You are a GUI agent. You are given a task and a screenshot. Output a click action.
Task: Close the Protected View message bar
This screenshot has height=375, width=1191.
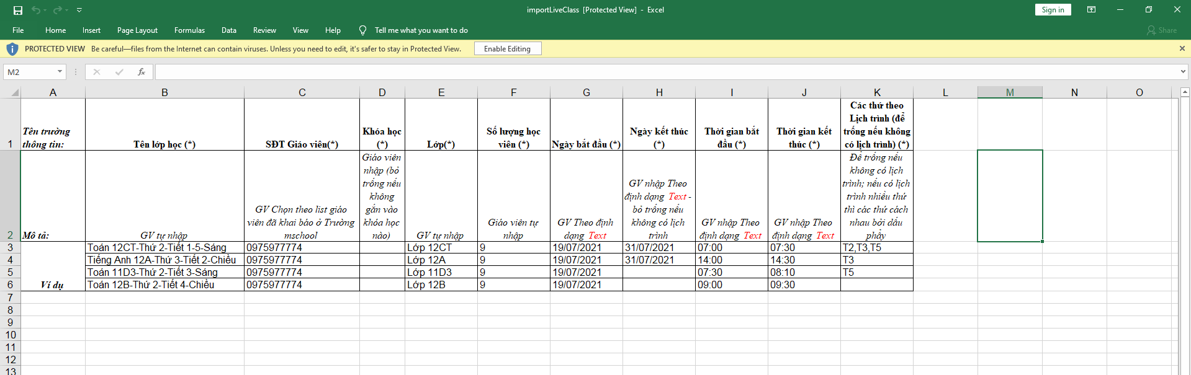click(x=1182, y=48)
